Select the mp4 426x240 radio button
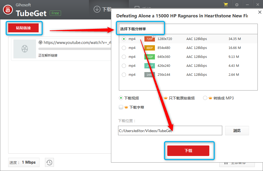 click(x=124, y=66)
